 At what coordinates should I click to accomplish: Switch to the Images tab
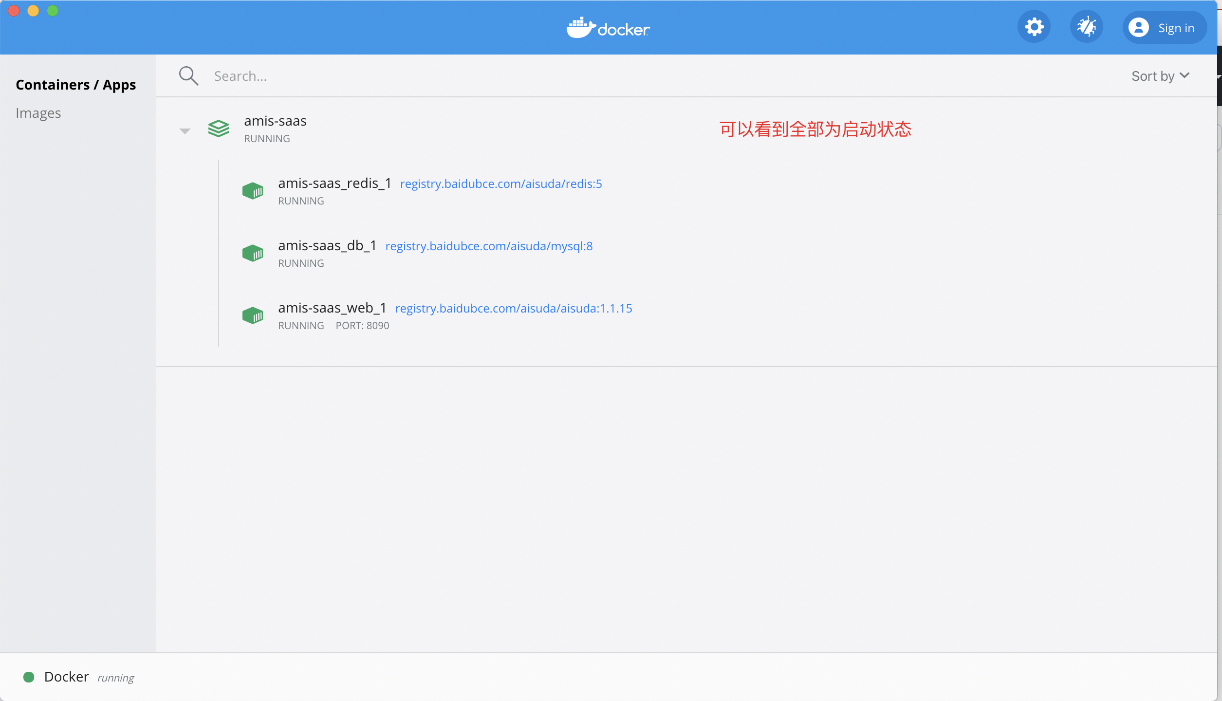pos(38,113)
